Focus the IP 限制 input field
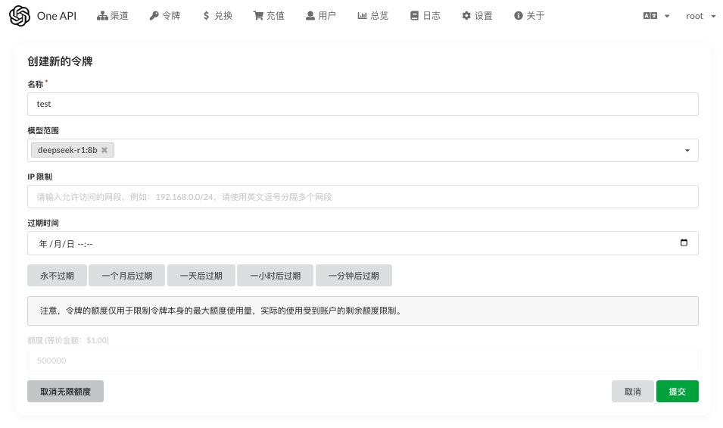 coord(363,197)
